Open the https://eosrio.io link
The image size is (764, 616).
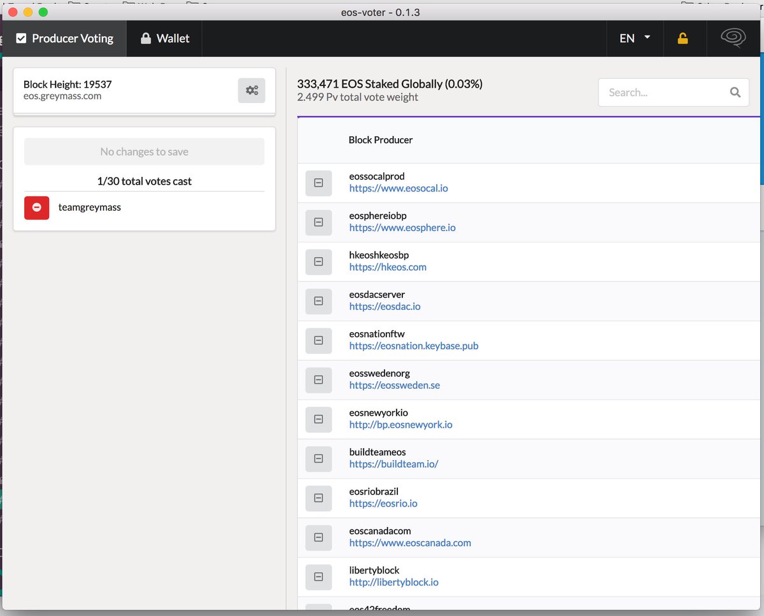pyautogui.click(x=383, y=504)
